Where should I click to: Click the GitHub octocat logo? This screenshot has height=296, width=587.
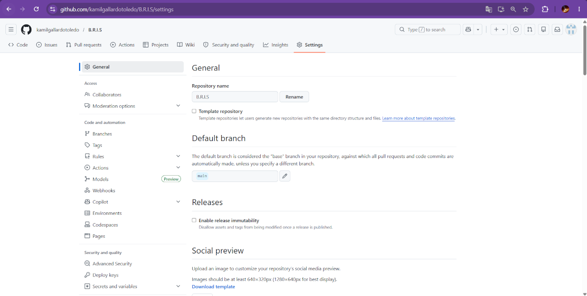26,30
